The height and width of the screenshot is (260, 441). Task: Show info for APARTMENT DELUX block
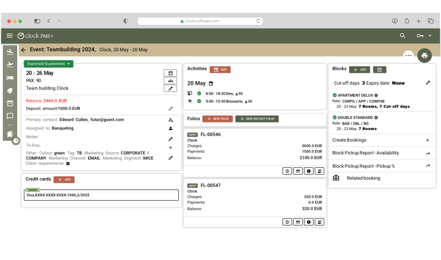coord(376,95)
